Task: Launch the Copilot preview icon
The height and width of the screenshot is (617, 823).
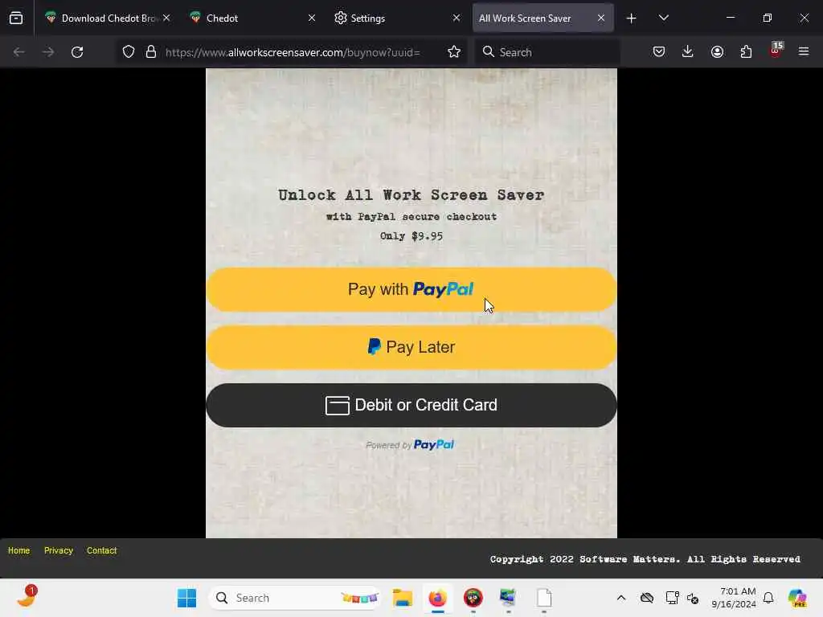Action: point(797,598)
